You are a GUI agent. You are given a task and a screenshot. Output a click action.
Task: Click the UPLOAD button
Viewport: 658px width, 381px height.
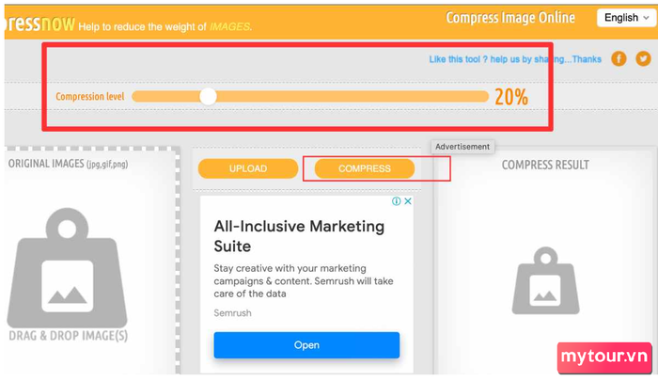pyautogui.click(x=248, y=168)
